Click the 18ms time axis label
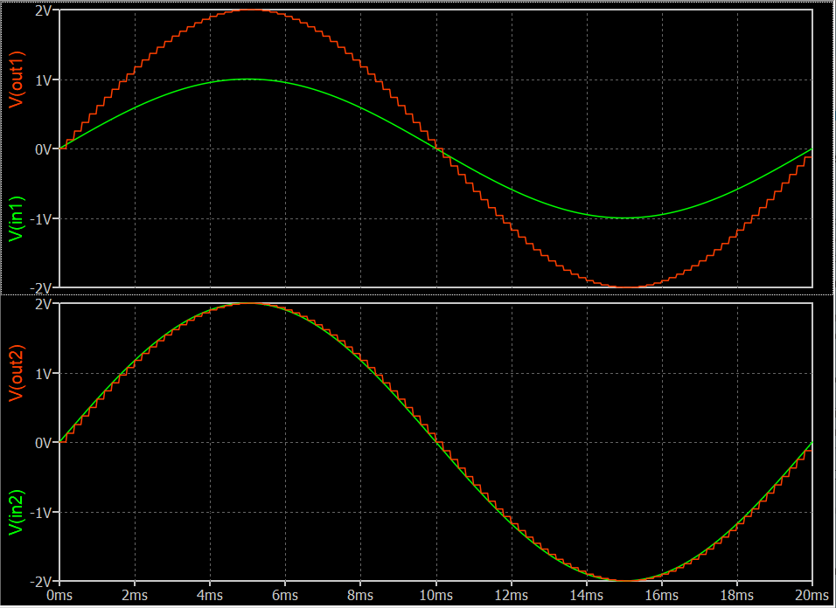The width and height of the screenshot is (836, 608). [737, 595]
